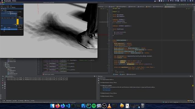Launch Firefox from the dock
This screenshot has width=195, height=109.
click(58, 106)
